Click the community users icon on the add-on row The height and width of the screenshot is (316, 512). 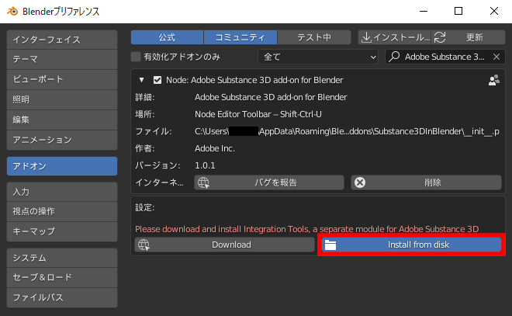tap(493, 80)
